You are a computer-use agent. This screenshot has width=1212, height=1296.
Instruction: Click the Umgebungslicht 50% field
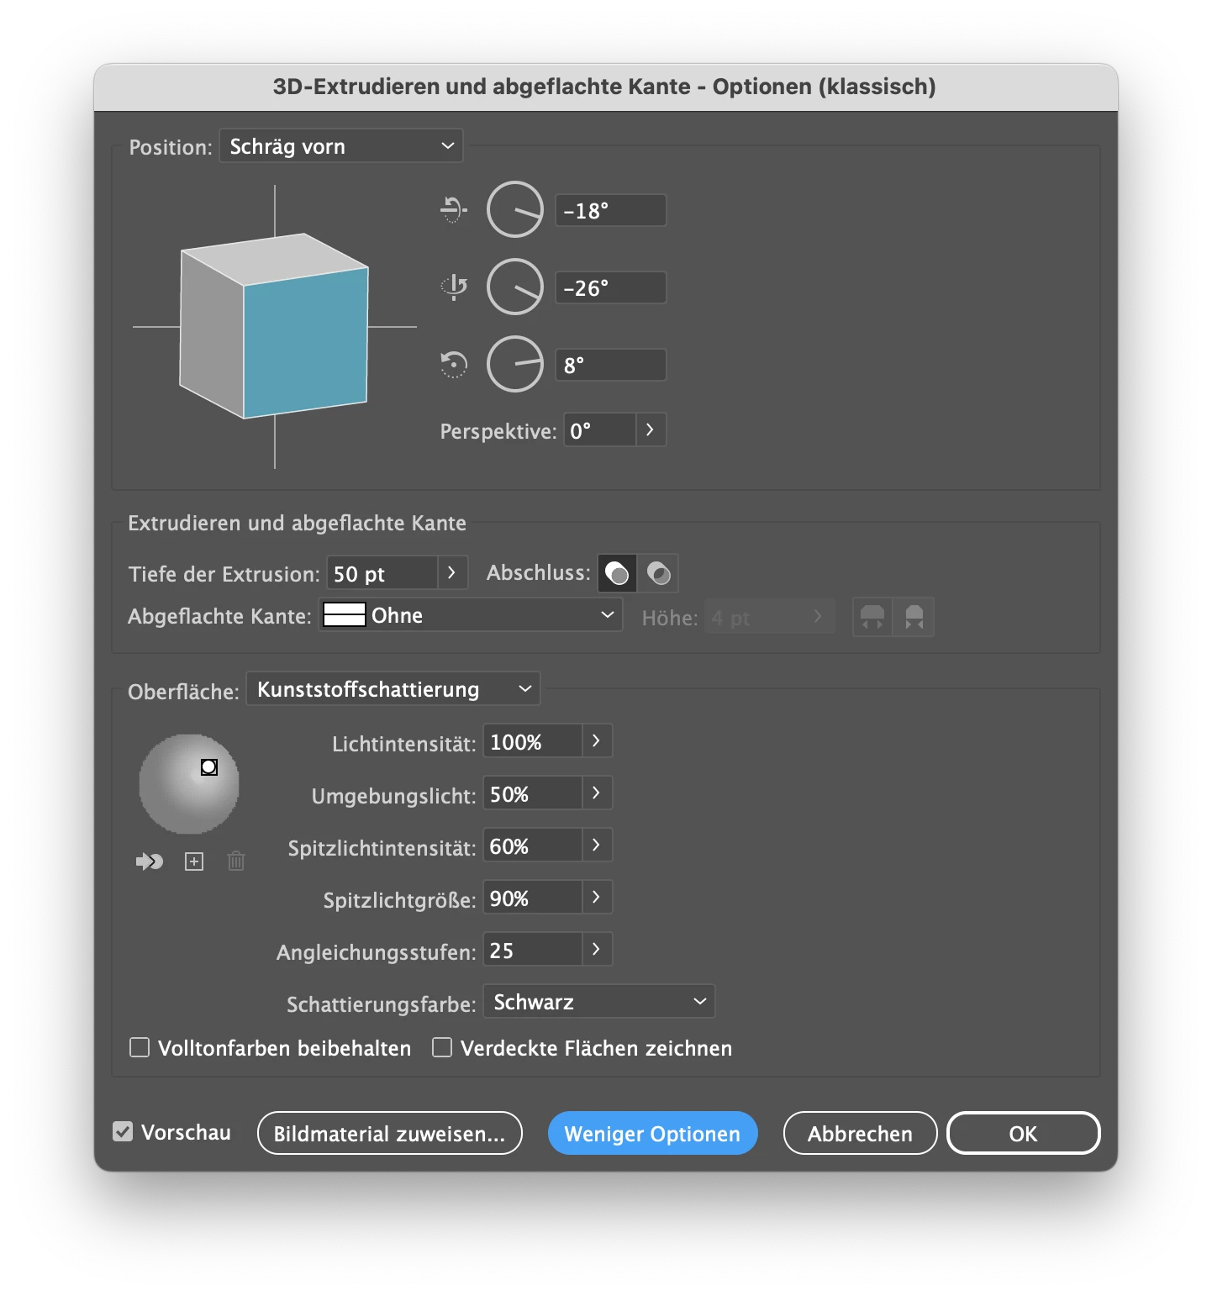pyautogui.click(x=533, y=793)
